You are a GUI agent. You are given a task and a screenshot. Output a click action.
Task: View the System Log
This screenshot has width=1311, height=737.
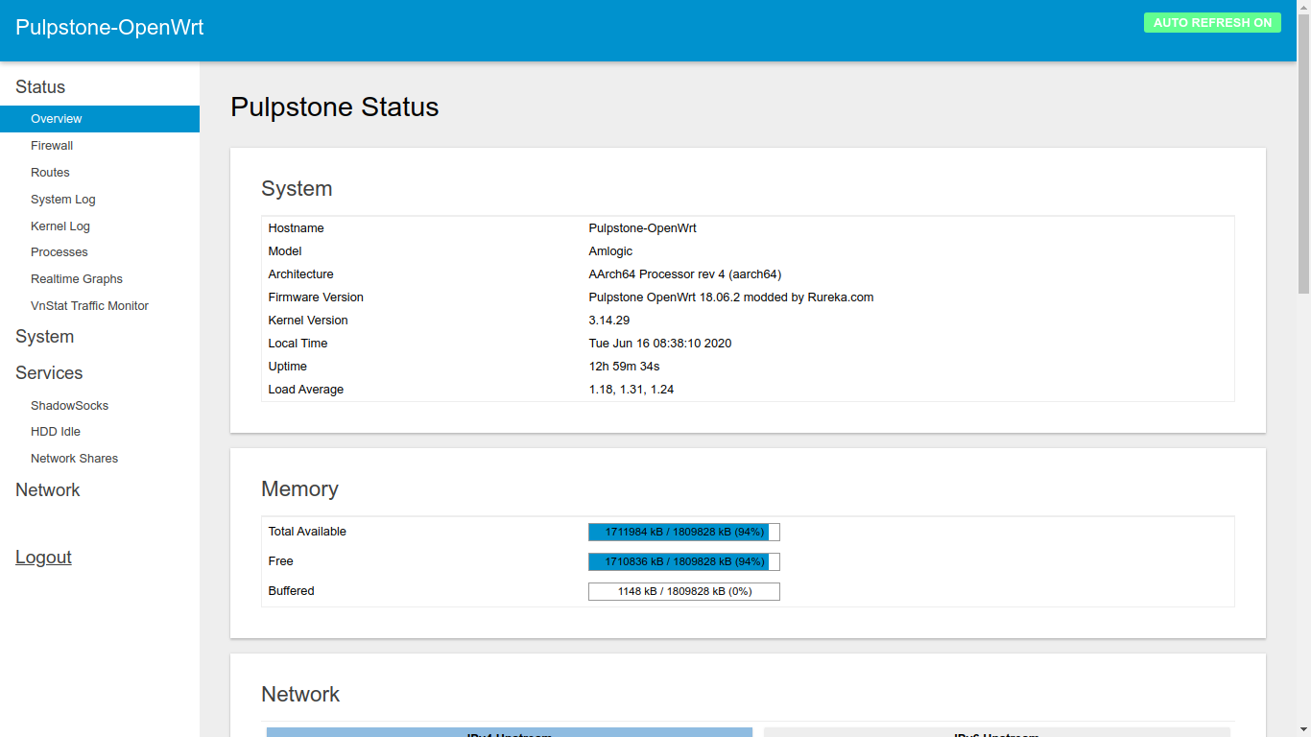(63, 200)
